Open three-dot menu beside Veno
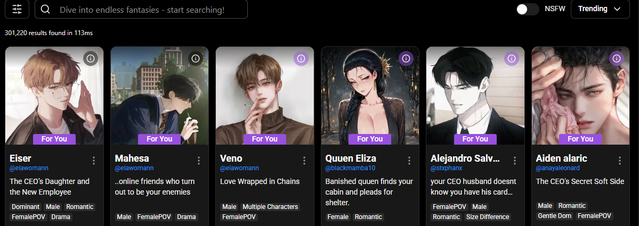 point(304,161)
